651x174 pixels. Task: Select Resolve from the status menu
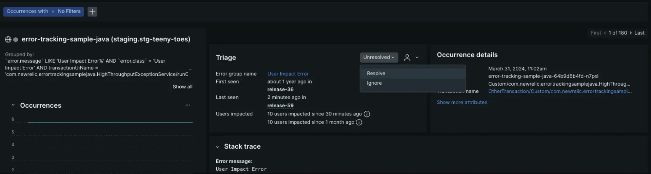413,73
